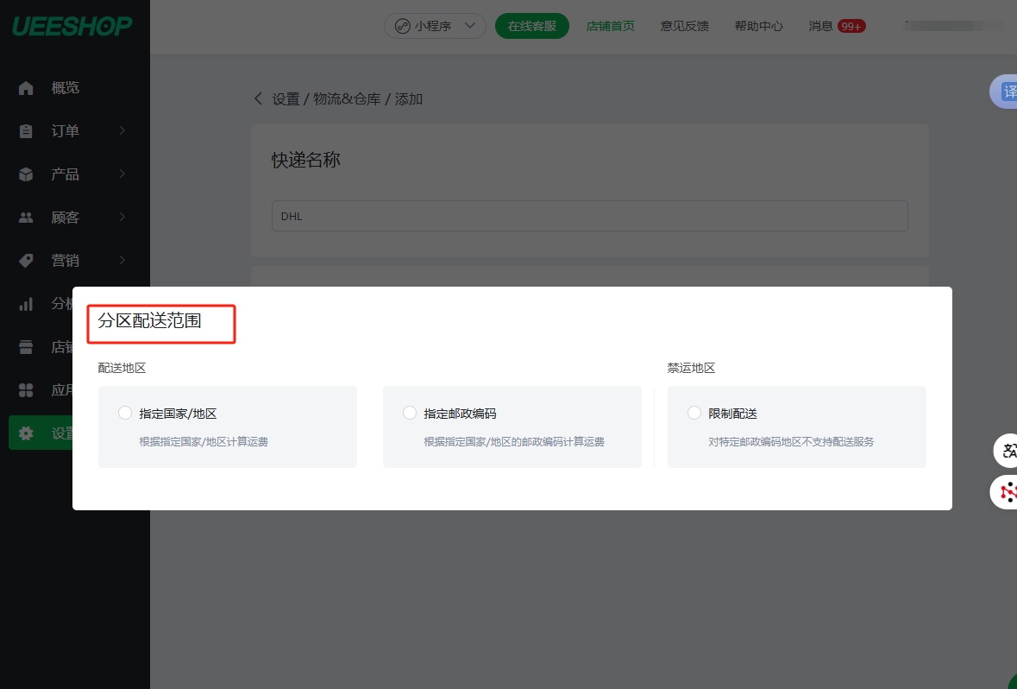Click the 快递名称 input field containing DHL
Viewport: 1017px width, 689px height.
click(x=589, y=216)
